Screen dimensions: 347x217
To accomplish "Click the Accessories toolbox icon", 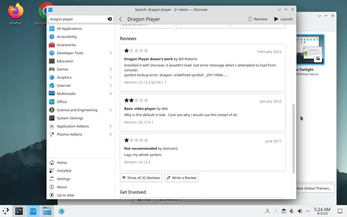I will [x=52, y=45].
